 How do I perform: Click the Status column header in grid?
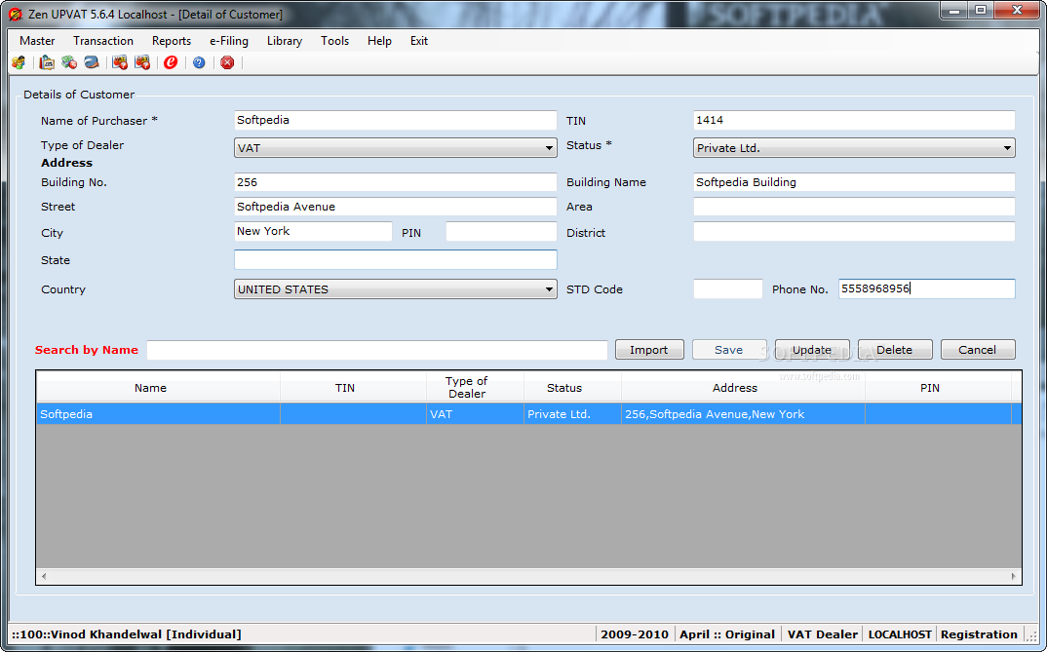pyautogui.click(x=573, y=387)
